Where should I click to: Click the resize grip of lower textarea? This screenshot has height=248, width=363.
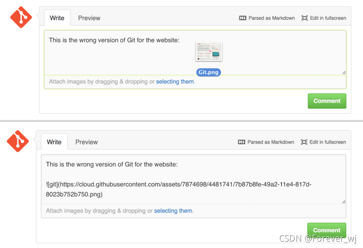pyautogui.click(x=344, y=202)
